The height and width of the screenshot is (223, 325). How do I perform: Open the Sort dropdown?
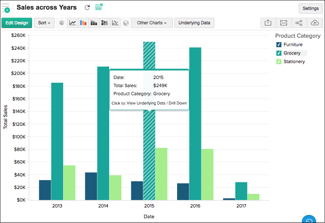tap(44, 23)
